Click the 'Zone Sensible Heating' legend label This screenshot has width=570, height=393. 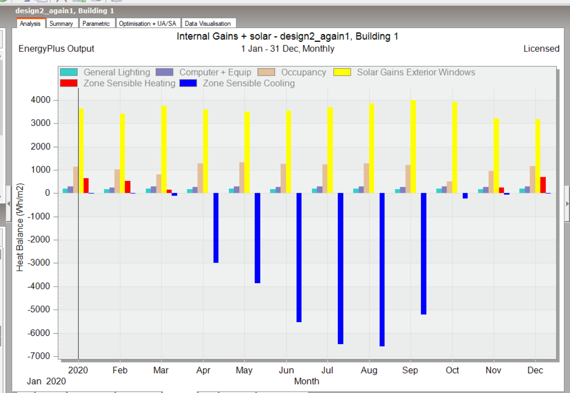tap(129, 83)
